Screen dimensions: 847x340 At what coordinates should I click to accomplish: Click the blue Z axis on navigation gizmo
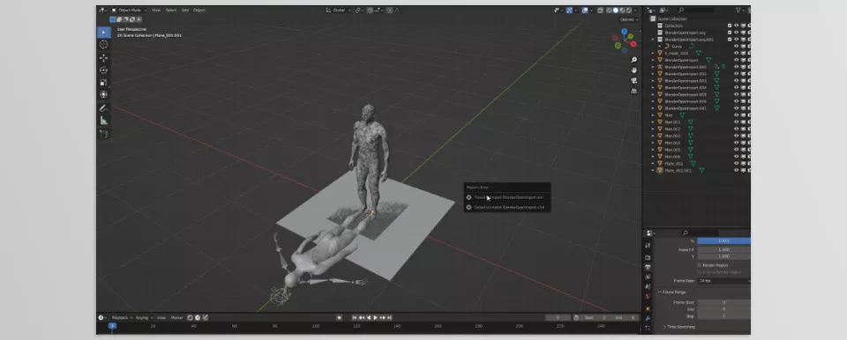click(625, 32)
